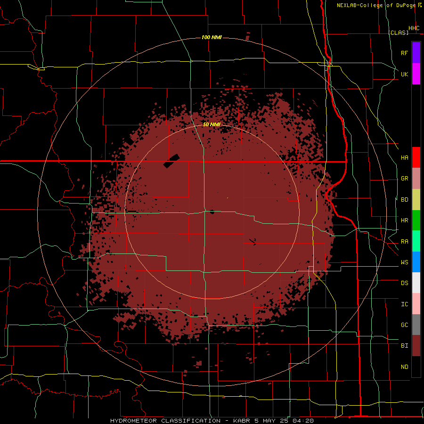Click the RA legend label
The image size is (424, 424).
click(x=404, y=242)
